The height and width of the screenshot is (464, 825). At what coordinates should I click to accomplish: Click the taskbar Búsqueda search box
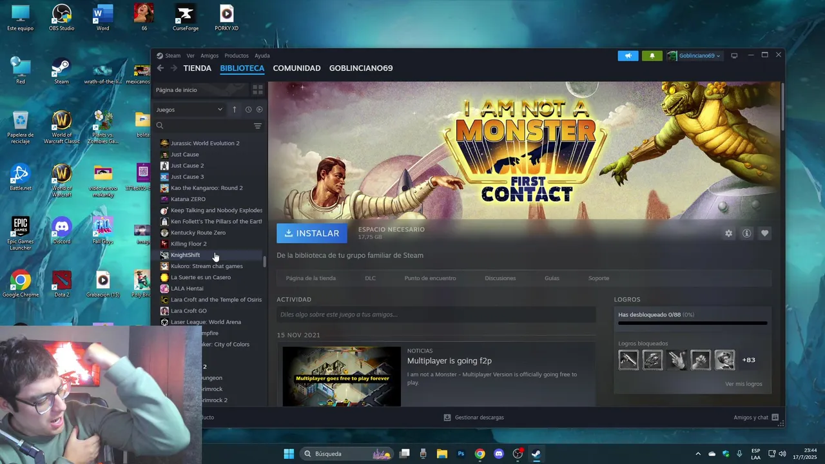(347, 454)
